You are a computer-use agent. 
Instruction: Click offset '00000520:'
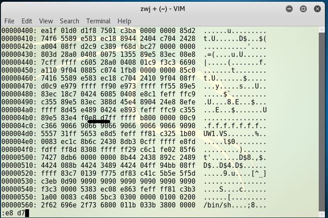(x=19, y=174)
